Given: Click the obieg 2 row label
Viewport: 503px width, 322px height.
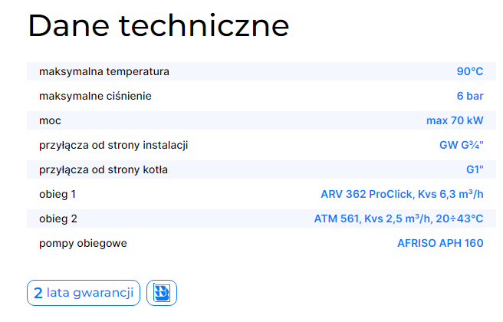Looking at the screenshot, I should coord(58,219).
